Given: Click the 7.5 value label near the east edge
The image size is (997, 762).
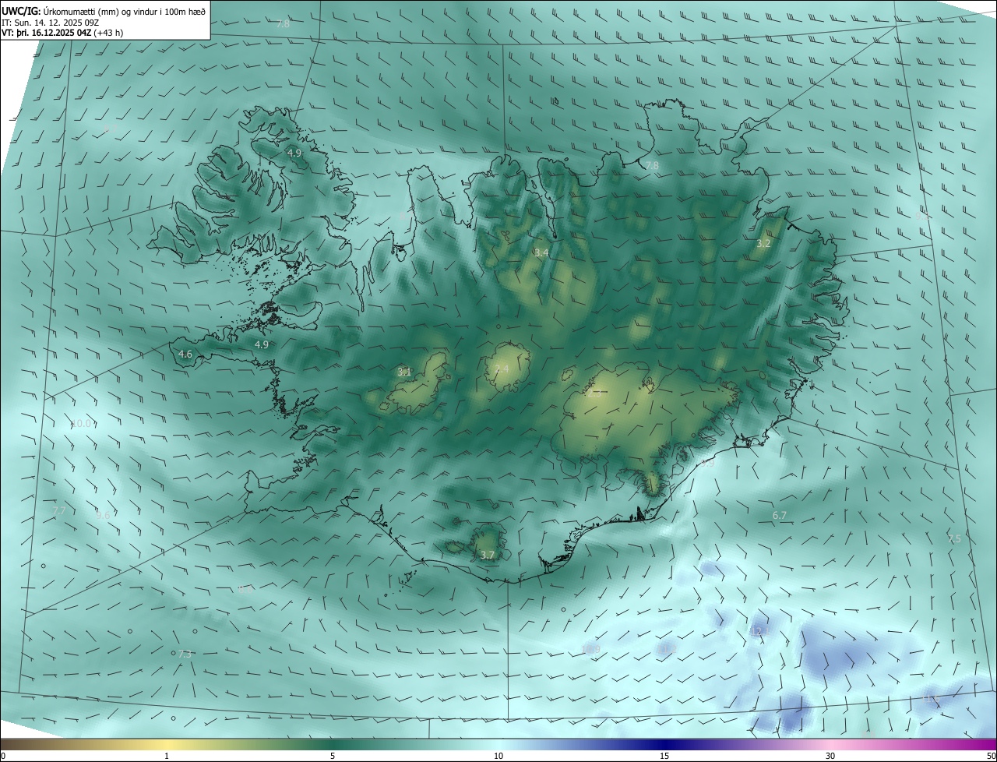Looking at the screenshot, I should pos(954,538).
